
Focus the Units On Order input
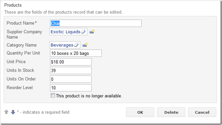point(71,79)
